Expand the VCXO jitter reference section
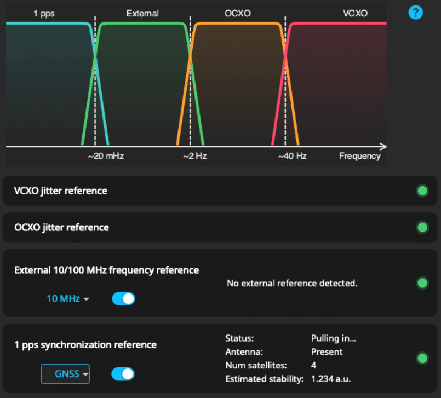The height and width of the screenshot is (398, 441). 61,191
